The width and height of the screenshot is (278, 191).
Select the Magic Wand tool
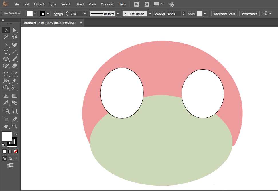[6, 37]
